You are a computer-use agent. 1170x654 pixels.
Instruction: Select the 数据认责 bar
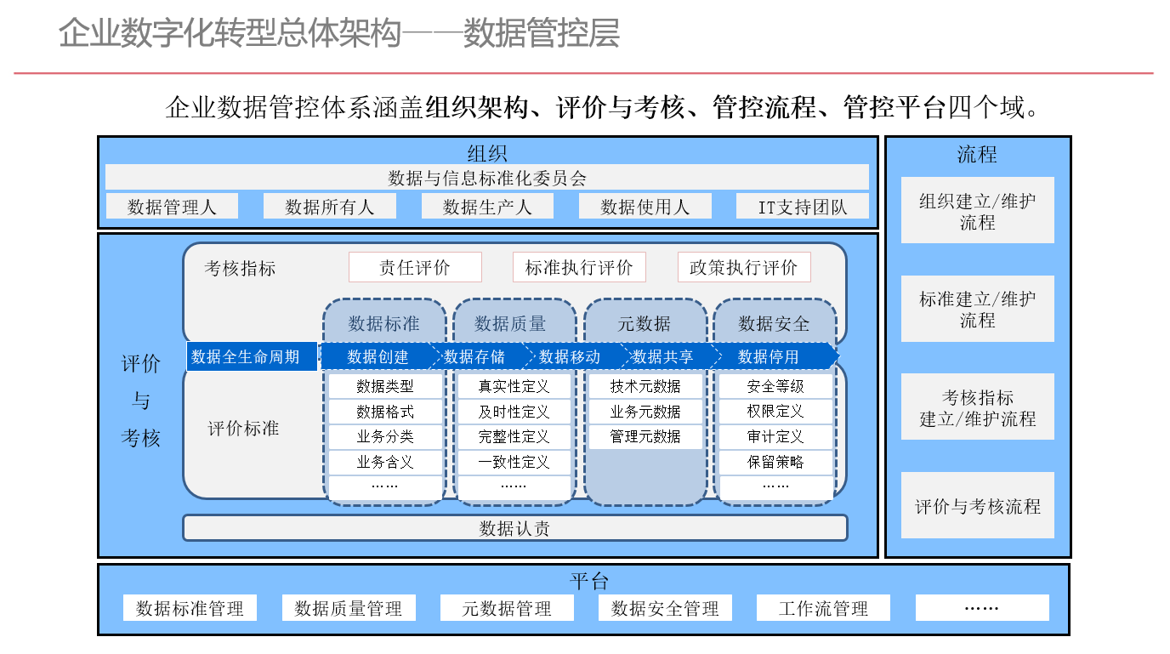pos(515,528)
